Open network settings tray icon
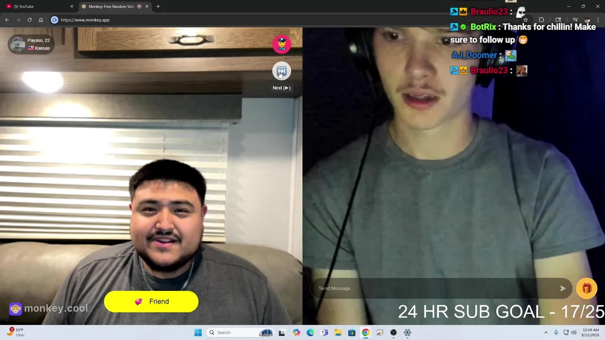The width and height of the screenshot is (605, 340). pos(566,333)
